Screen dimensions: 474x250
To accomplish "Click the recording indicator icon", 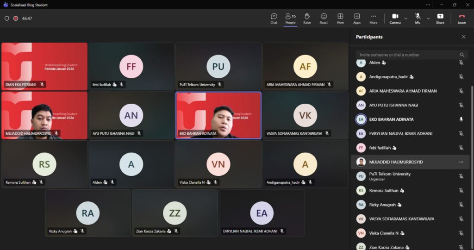I will pos(16,19).
